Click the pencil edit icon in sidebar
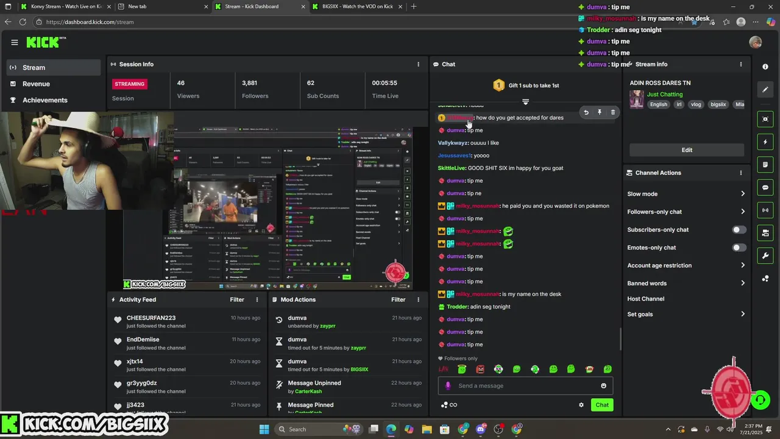The width and height of the screenshot is (780, 439). 765,90
